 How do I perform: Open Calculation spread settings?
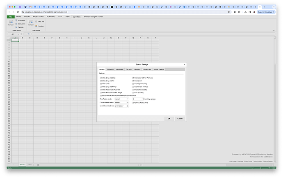pos(20,24)
